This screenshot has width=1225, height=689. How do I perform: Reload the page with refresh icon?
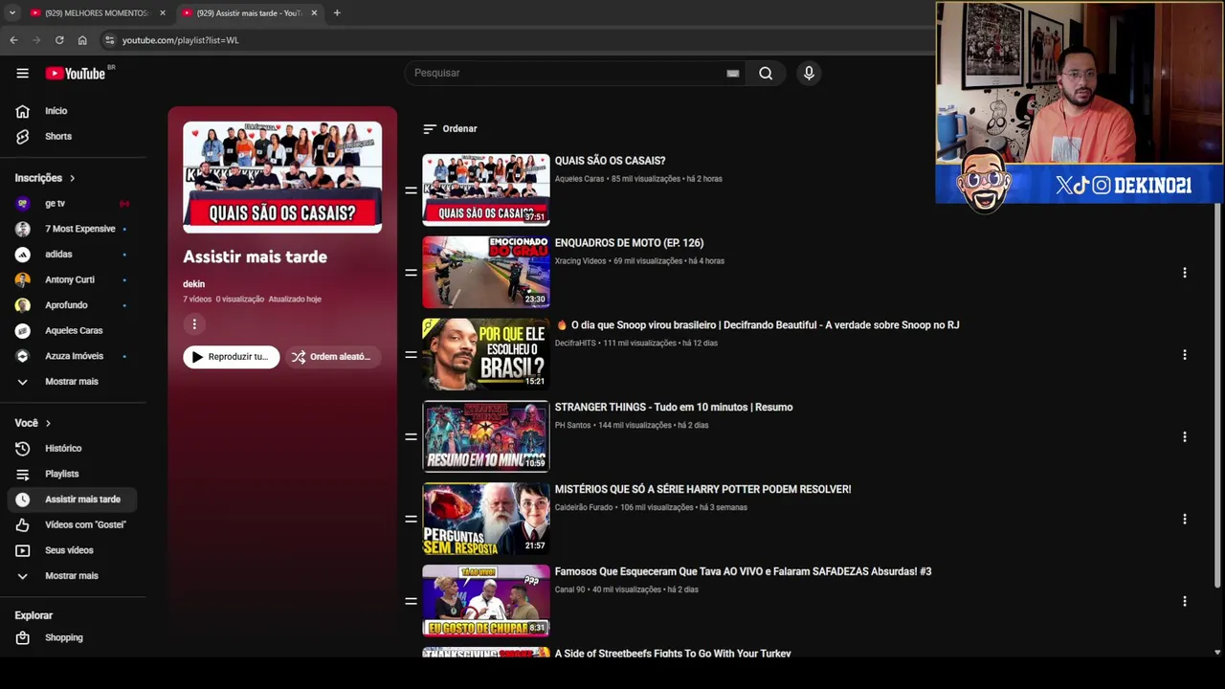(x=59, y=40)
